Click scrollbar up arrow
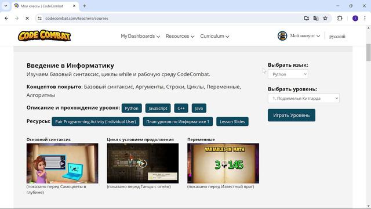 (369, 27)
